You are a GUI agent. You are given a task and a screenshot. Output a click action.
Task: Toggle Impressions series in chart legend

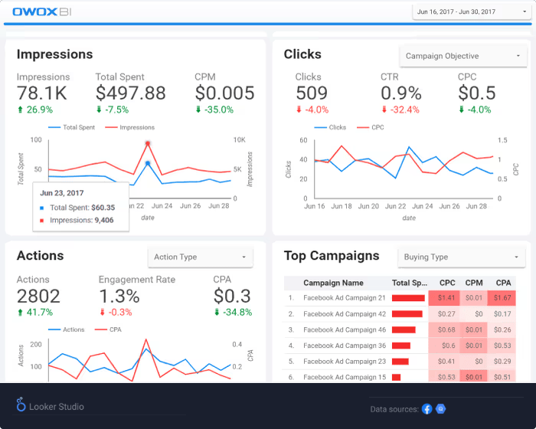click(x=130, y=127)
